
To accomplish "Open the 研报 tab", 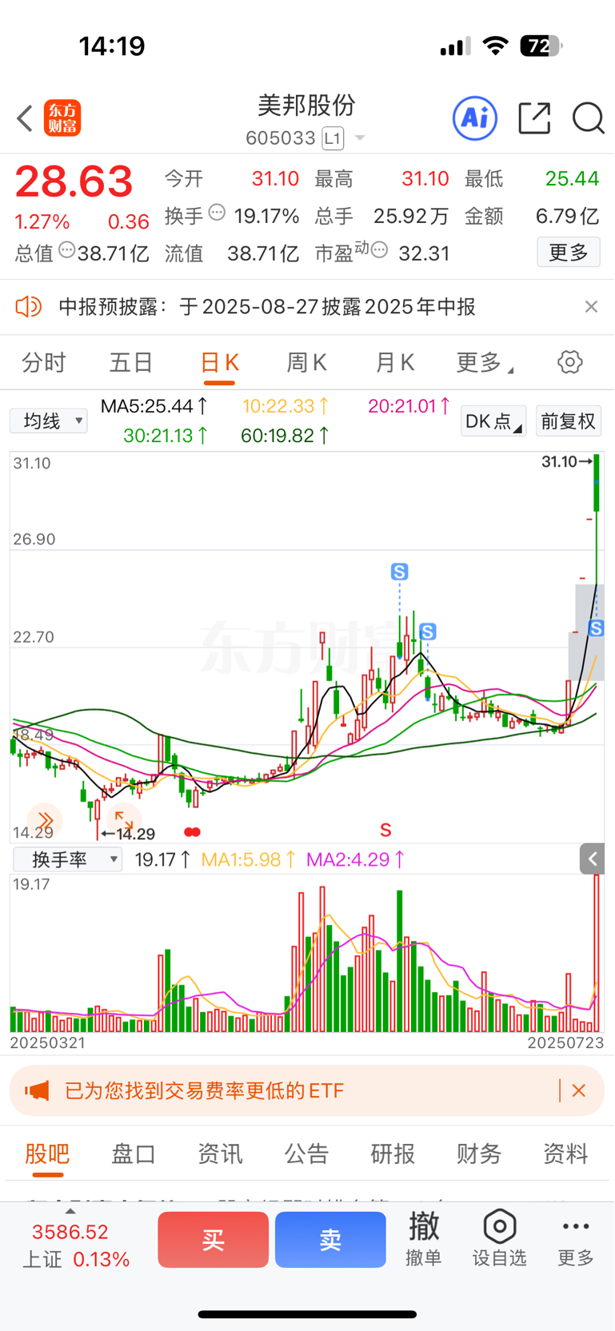I will click(393, 1154).
